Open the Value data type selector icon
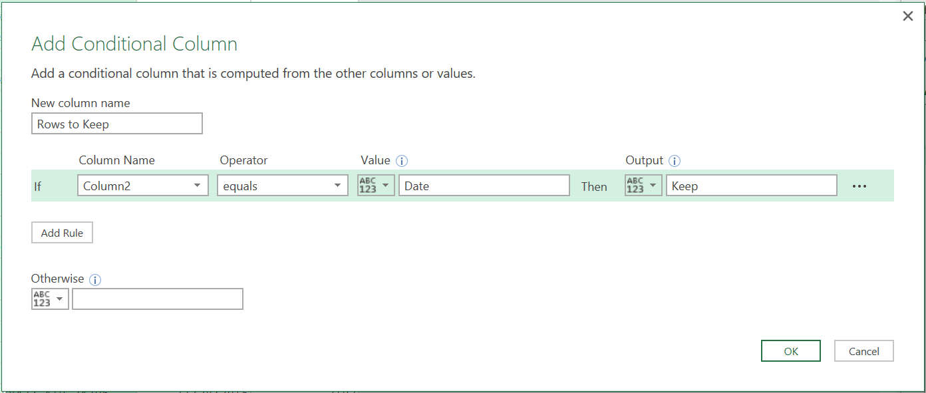Screen dimensions: 926x393 pyautogui.click(x=375, y=186)
